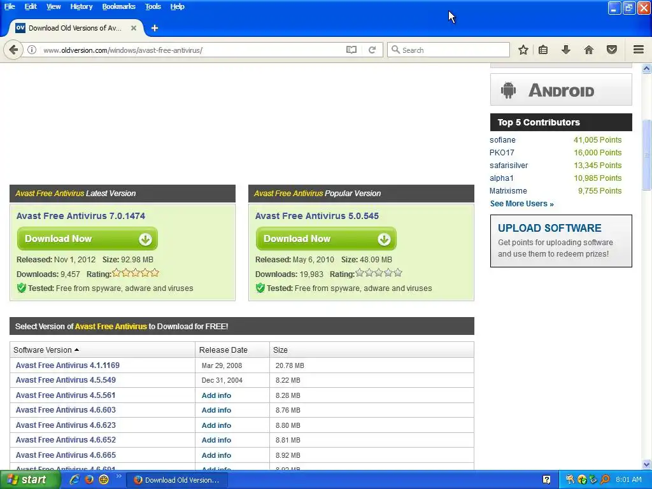The width and height of the screenshot is (652, 489).
Task: Click download arrow icon for Avast 5.0.545
Action: [x=384, y=239]
